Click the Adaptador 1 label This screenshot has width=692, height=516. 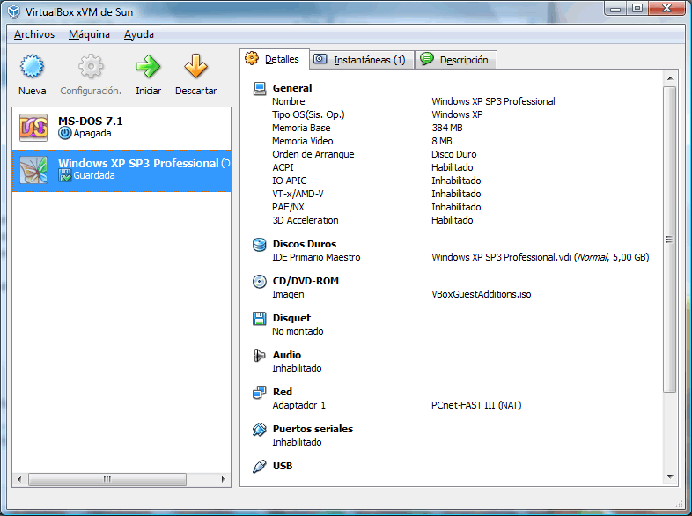[298, 405]
